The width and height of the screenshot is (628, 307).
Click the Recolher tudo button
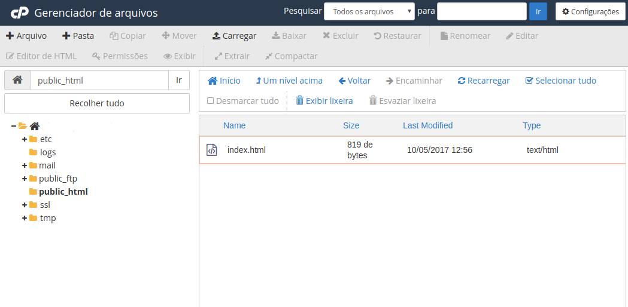click(x=97, y=103)
